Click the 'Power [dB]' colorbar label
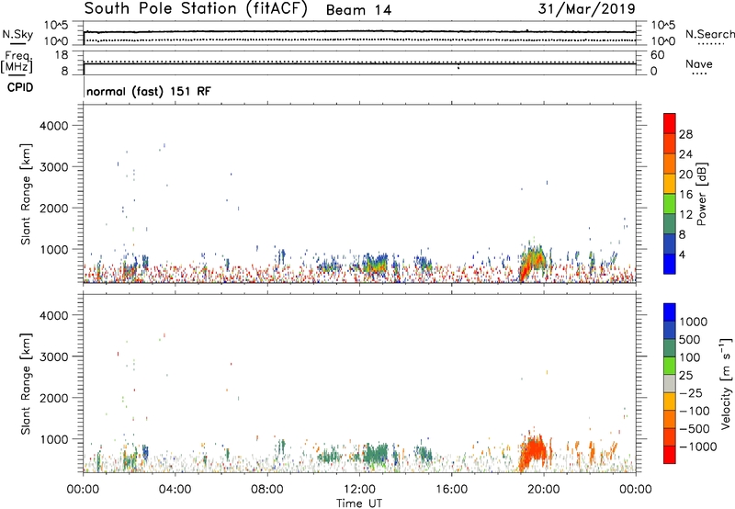 [701, 194]
